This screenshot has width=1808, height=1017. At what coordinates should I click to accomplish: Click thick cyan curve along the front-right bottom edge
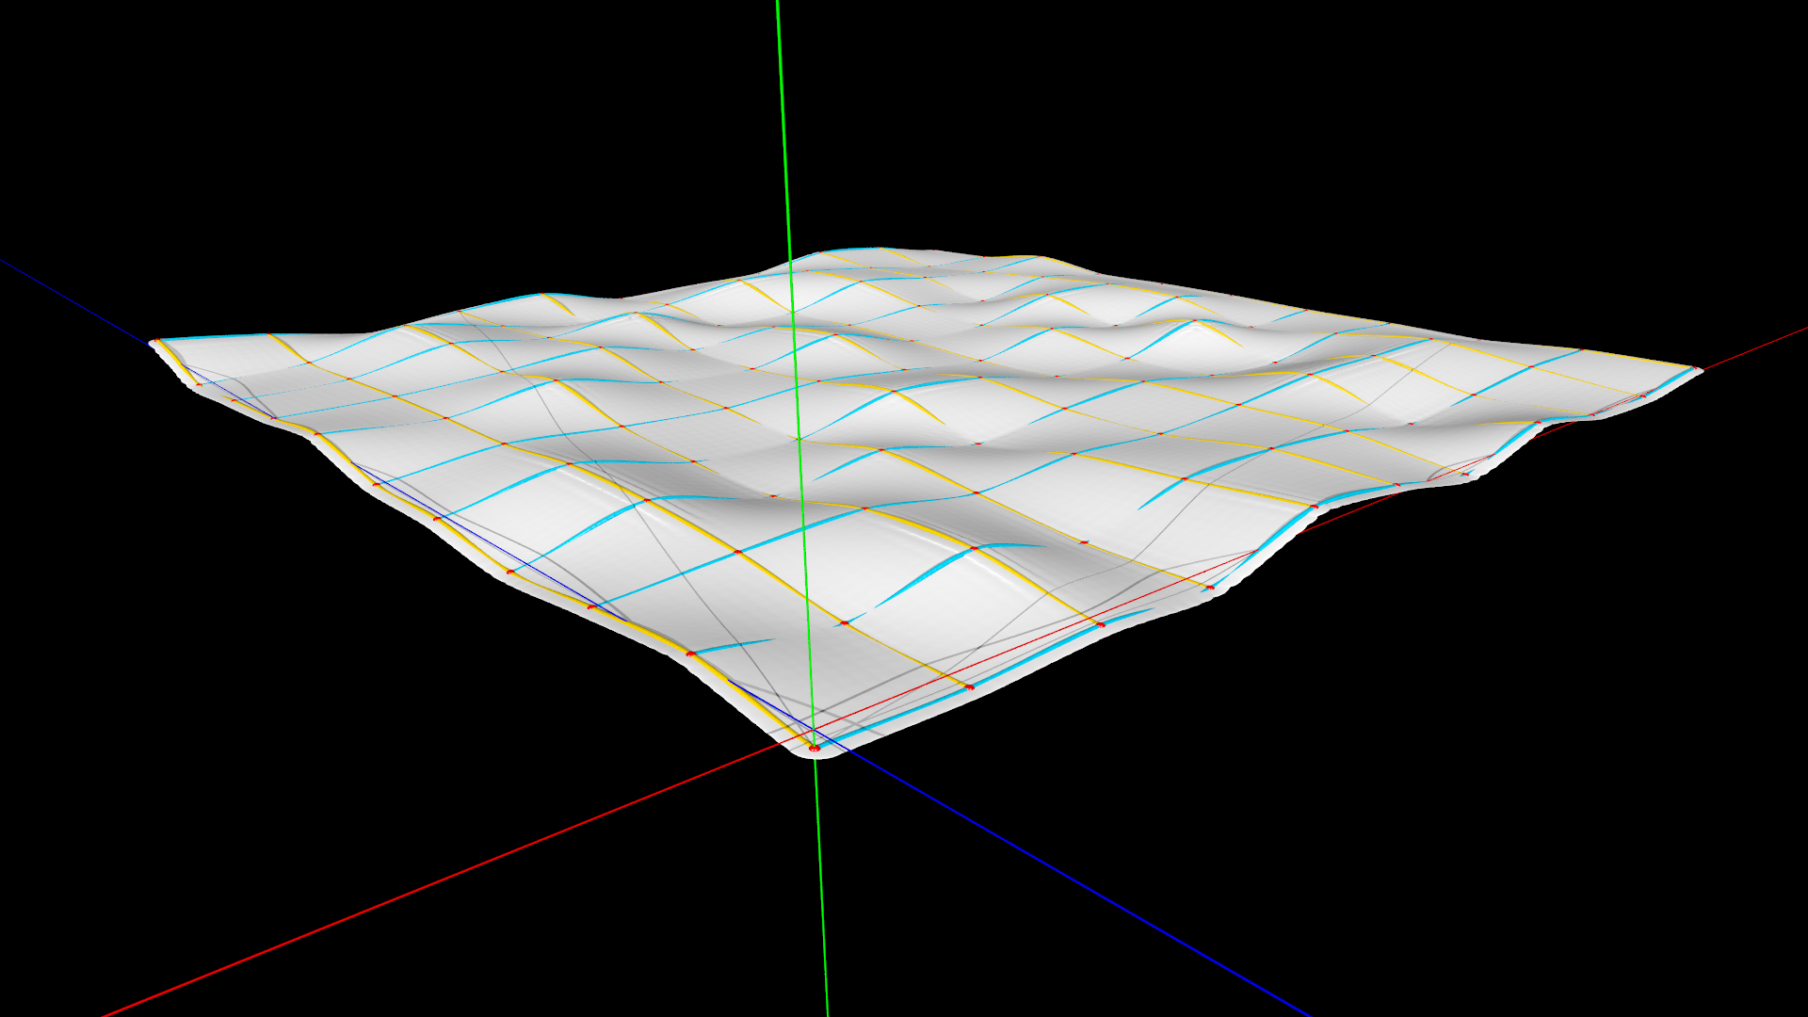895,716
